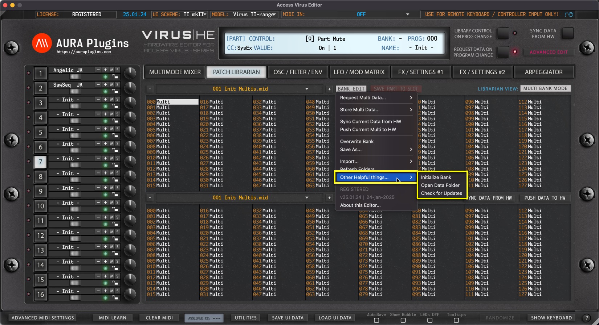Toggle the lock icon on part 5
Viewport: 599px width, 325px height.
[x=115, y=136]
